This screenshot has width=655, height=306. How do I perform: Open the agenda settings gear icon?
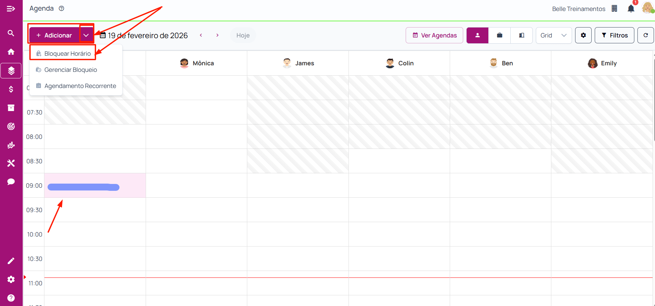(583, 35)
